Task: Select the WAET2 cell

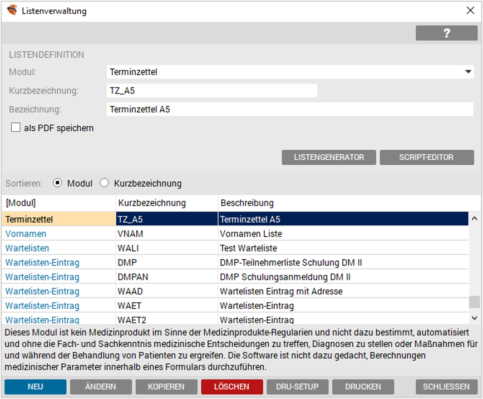Action: click(166, 319)
